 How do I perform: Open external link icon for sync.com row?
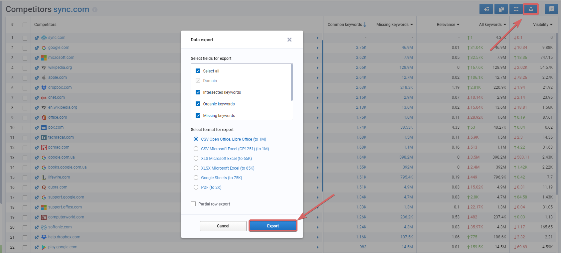37,38
